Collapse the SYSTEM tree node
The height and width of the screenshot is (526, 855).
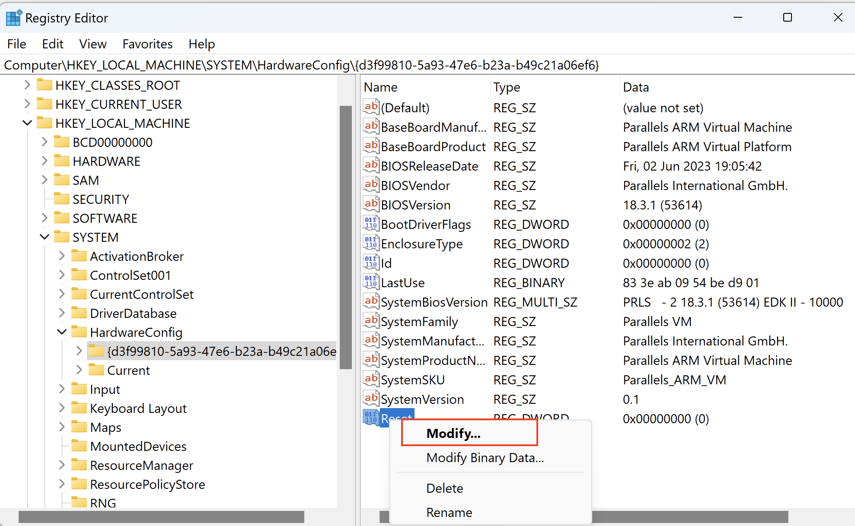pyautogui.click(x=44, y=237)
